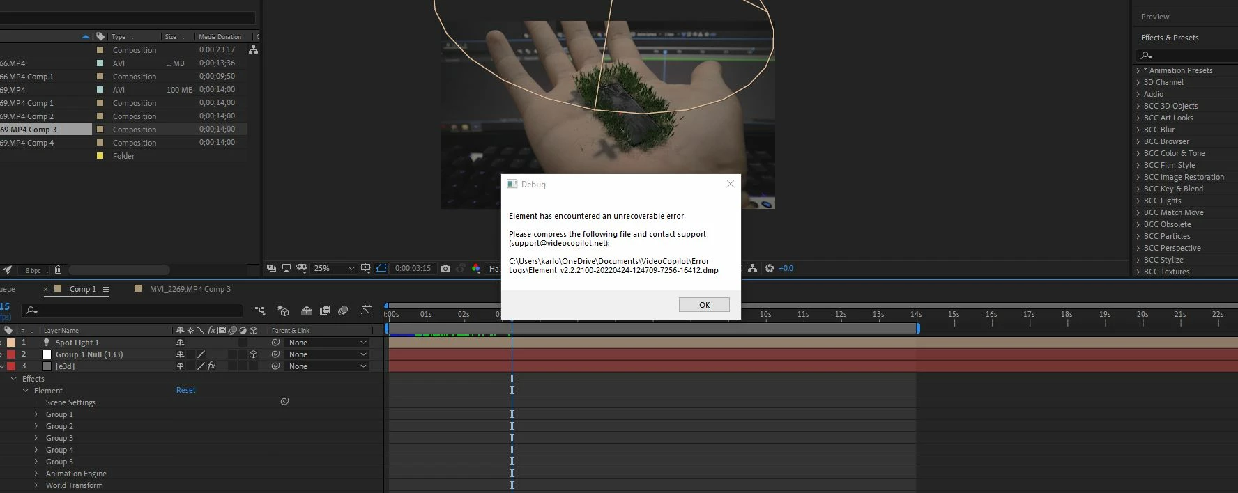Image resolution: width=1238 pixels, height=493 pixels.
Task: Open the 25% magnification dropdown
Action: 335,268
